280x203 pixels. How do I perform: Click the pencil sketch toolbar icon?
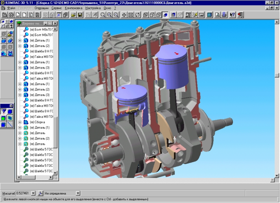click(x=195, y=15)
